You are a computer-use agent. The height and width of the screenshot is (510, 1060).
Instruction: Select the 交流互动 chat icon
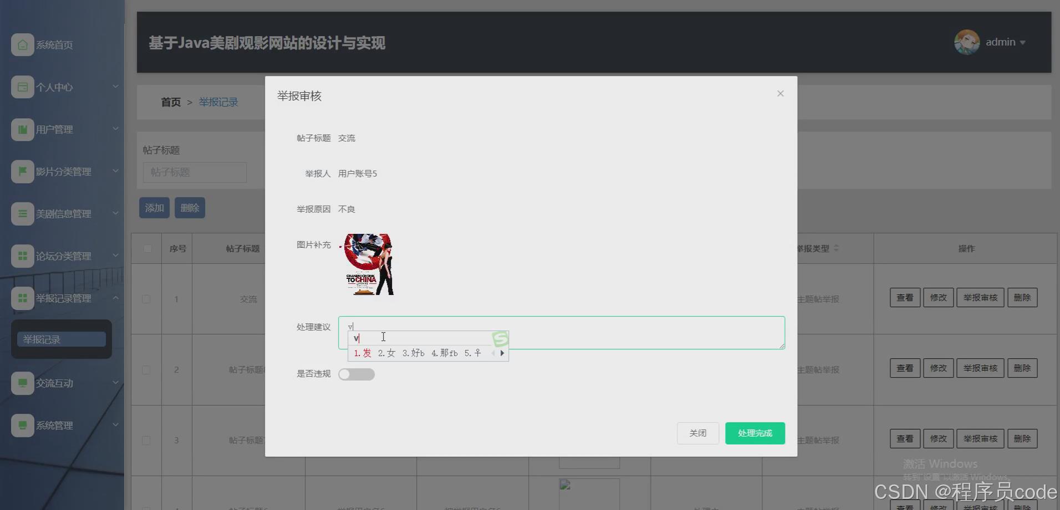[22, 383]
